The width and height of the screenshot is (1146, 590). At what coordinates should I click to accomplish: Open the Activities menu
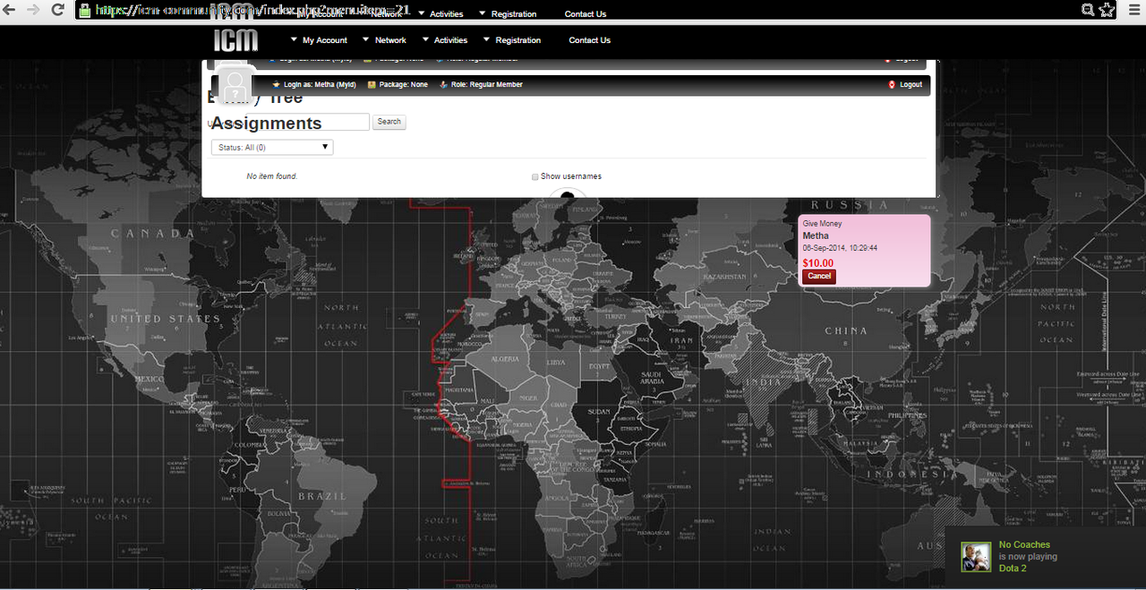tap(450, 40)
